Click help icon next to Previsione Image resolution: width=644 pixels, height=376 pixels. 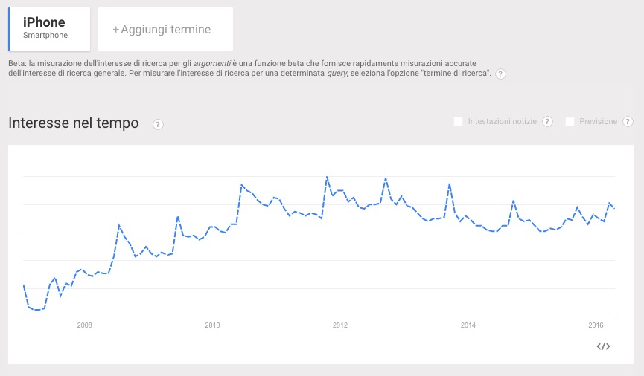click(628, 122)
